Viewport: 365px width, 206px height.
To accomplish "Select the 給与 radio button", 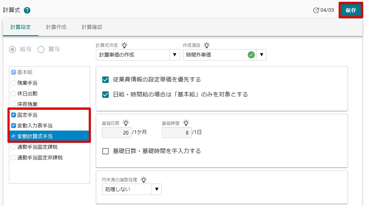I will pyautogui.click(x=12, y=49).
